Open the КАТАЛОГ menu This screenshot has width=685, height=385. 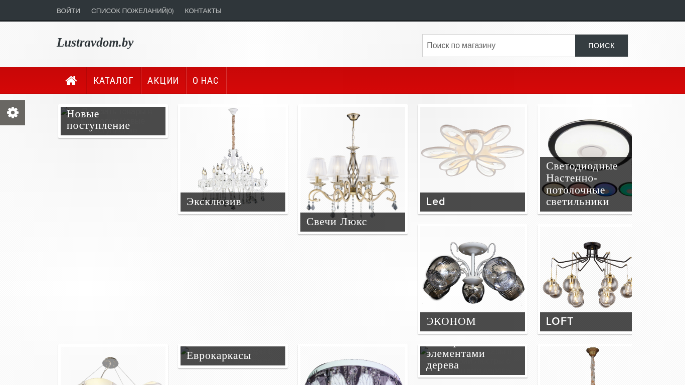pyautogui.click(x=113, y=81)
